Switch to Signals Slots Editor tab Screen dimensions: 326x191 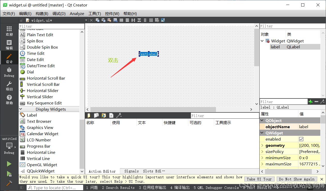(x=144, y=171)
